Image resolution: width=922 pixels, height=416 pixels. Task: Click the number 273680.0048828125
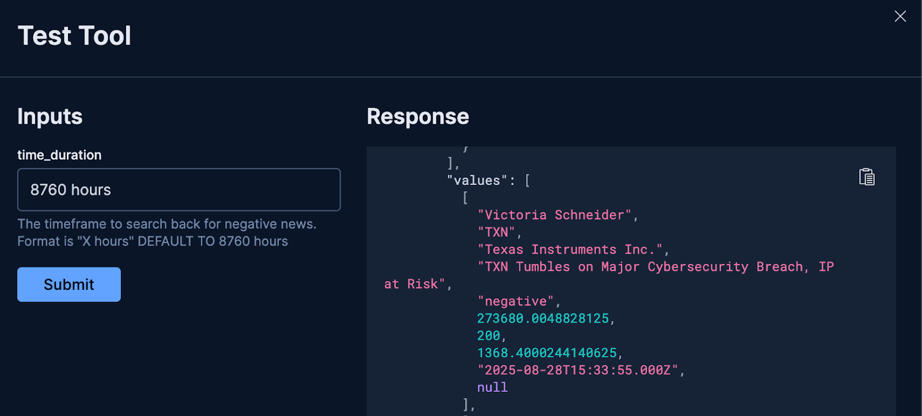543,318
